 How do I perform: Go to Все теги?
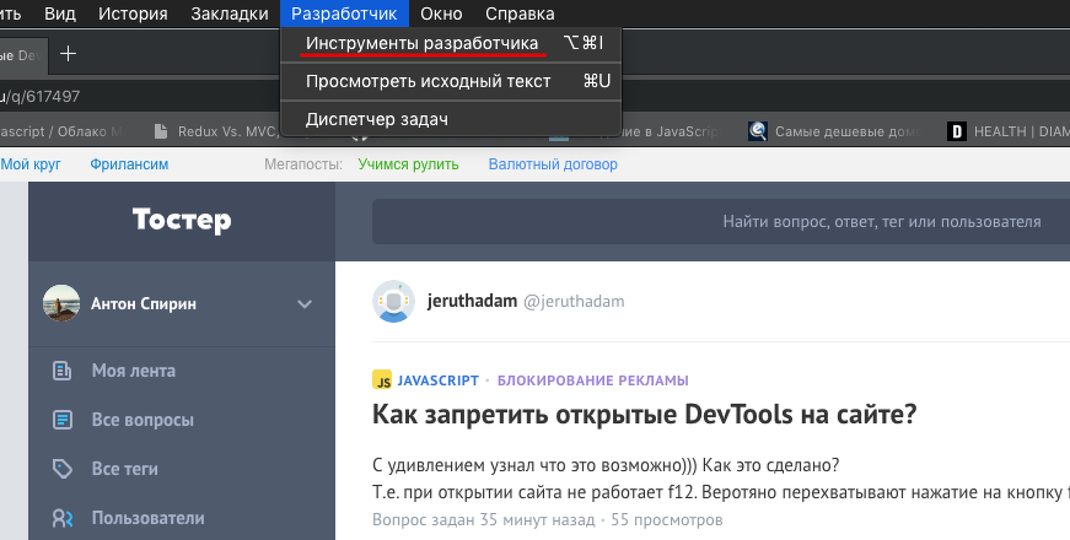pos(125,469)
